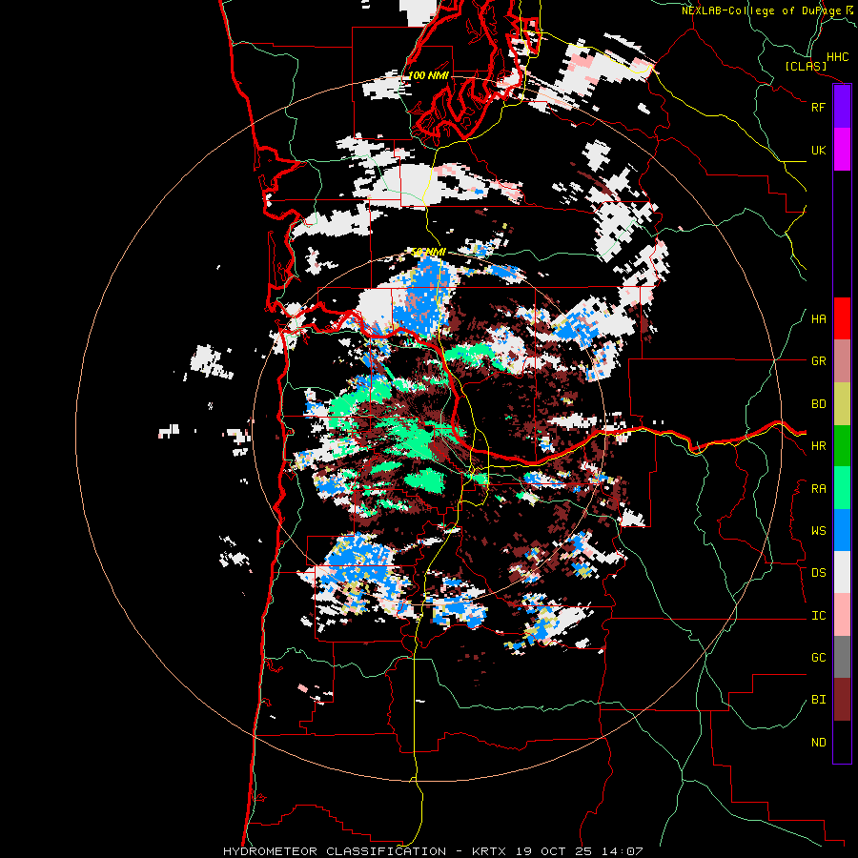Click the WS legend label
The image size is (858, 858).
[818, 531]
